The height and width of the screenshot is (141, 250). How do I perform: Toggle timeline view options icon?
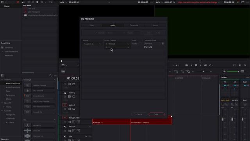point(63,71)
